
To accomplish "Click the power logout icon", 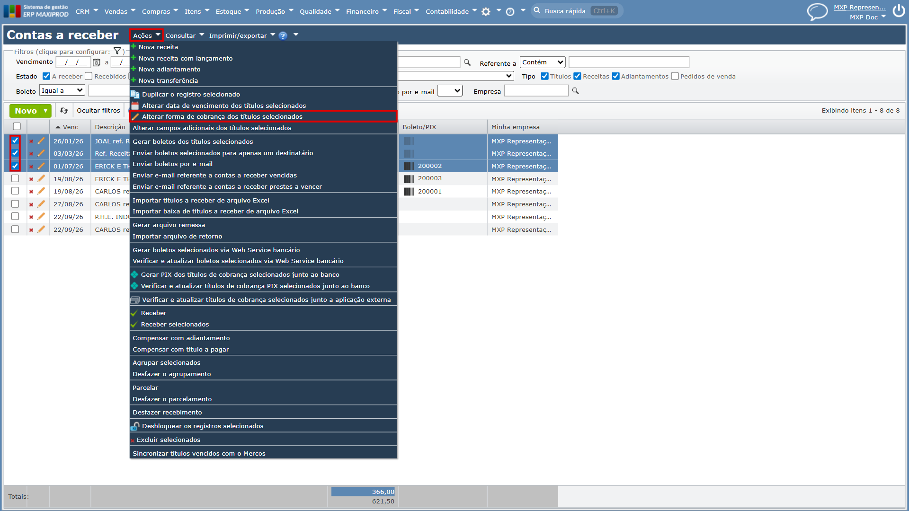I will coord(899,10).
